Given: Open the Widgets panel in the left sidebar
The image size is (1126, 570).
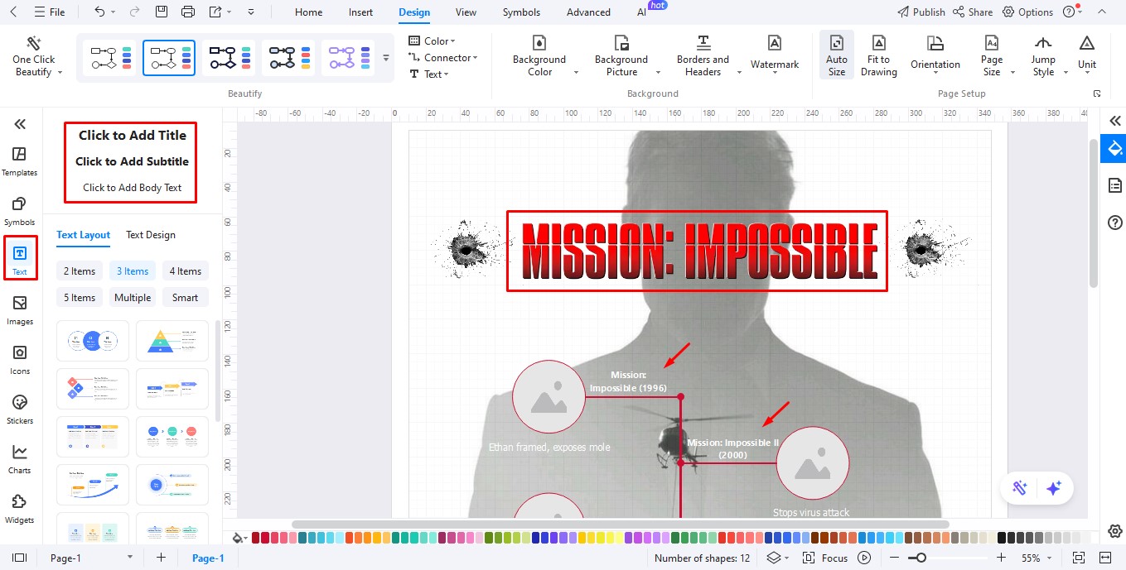Looking at the screenshot, I should [20, 508].
